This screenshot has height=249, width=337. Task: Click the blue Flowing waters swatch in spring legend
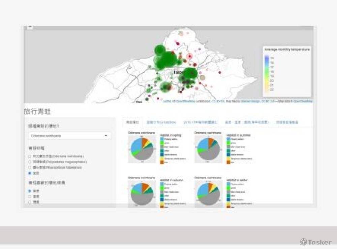click(162, 139)
